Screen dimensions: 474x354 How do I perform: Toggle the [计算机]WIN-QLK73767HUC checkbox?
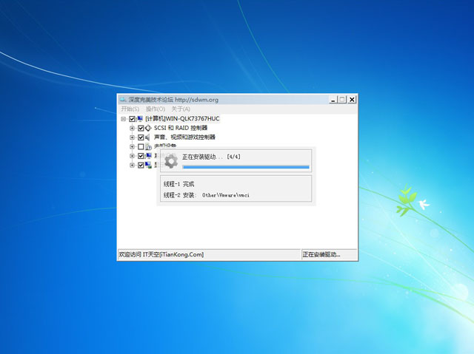132,119
